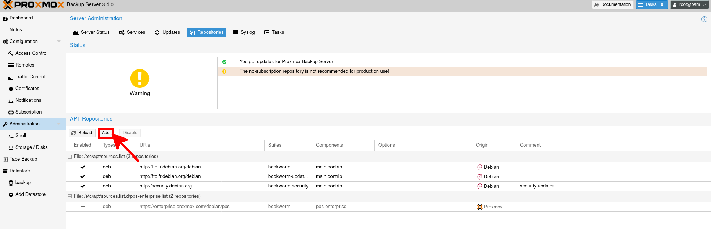711x229 pixels.
Task: Click the Proxmox logo
Action: click(x=33, y=5)
